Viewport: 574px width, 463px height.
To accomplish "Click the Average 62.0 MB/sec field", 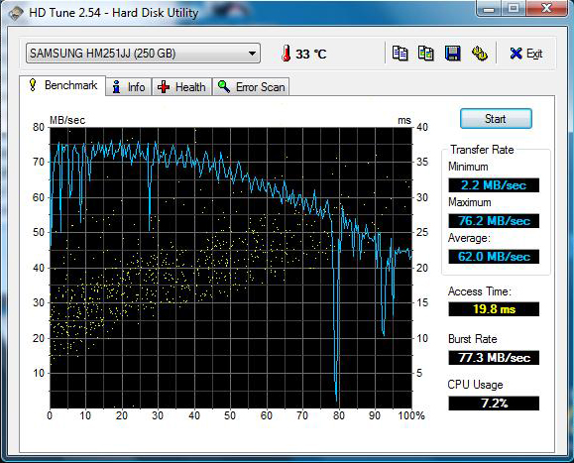I will [x=494, y=257].
